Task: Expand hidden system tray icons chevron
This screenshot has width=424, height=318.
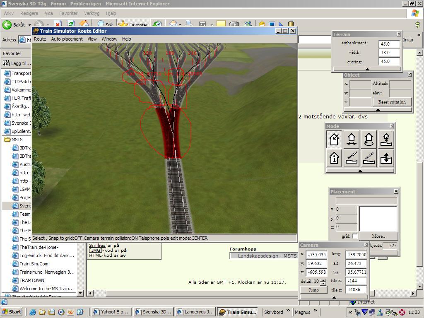Action: click(x=350, y=312)
